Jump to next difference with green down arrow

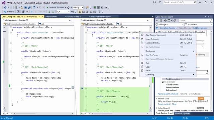point(53,12)
